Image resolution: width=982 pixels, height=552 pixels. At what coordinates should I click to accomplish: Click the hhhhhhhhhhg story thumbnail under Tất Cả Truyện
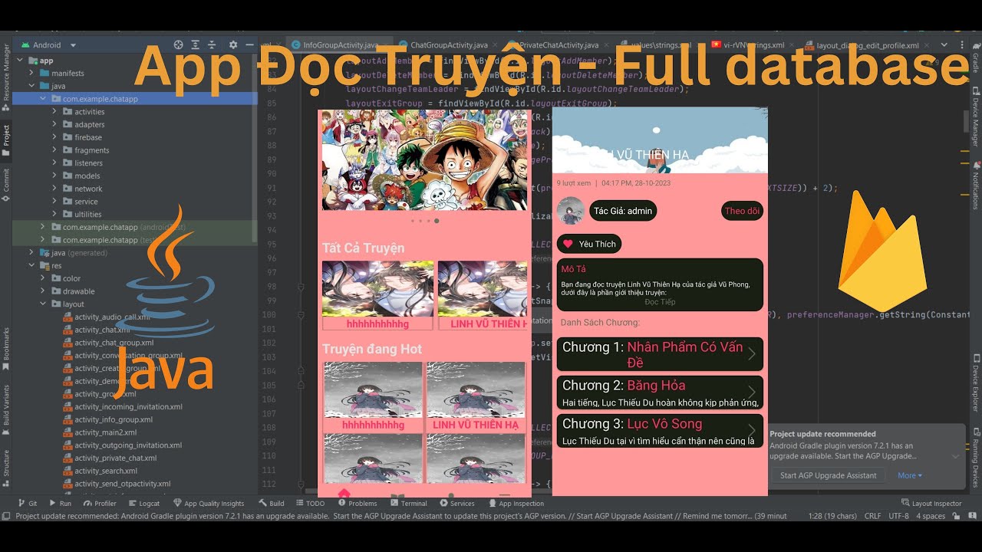377,289
